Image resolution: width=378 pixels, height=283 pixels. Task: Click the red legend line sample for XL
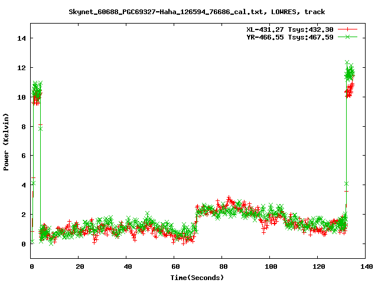tap(347, 29)
